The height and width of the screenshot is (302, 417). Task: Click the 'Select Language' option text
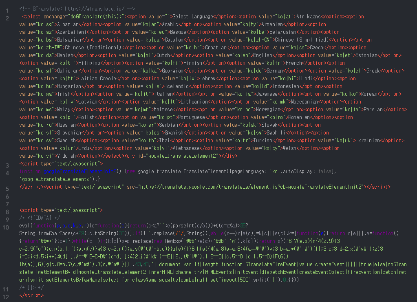[193, 16]
